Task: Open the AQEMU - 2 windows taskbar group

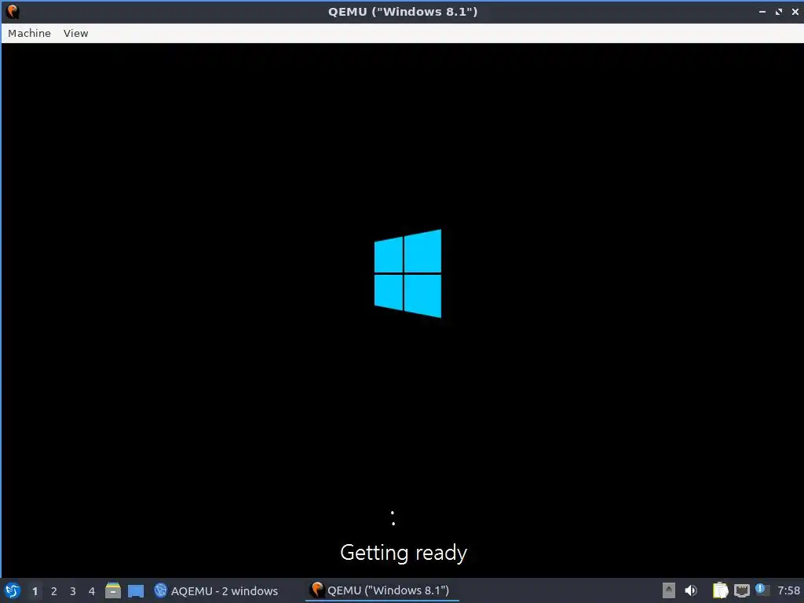Action: pyautogui.click(x=216, y=590)
